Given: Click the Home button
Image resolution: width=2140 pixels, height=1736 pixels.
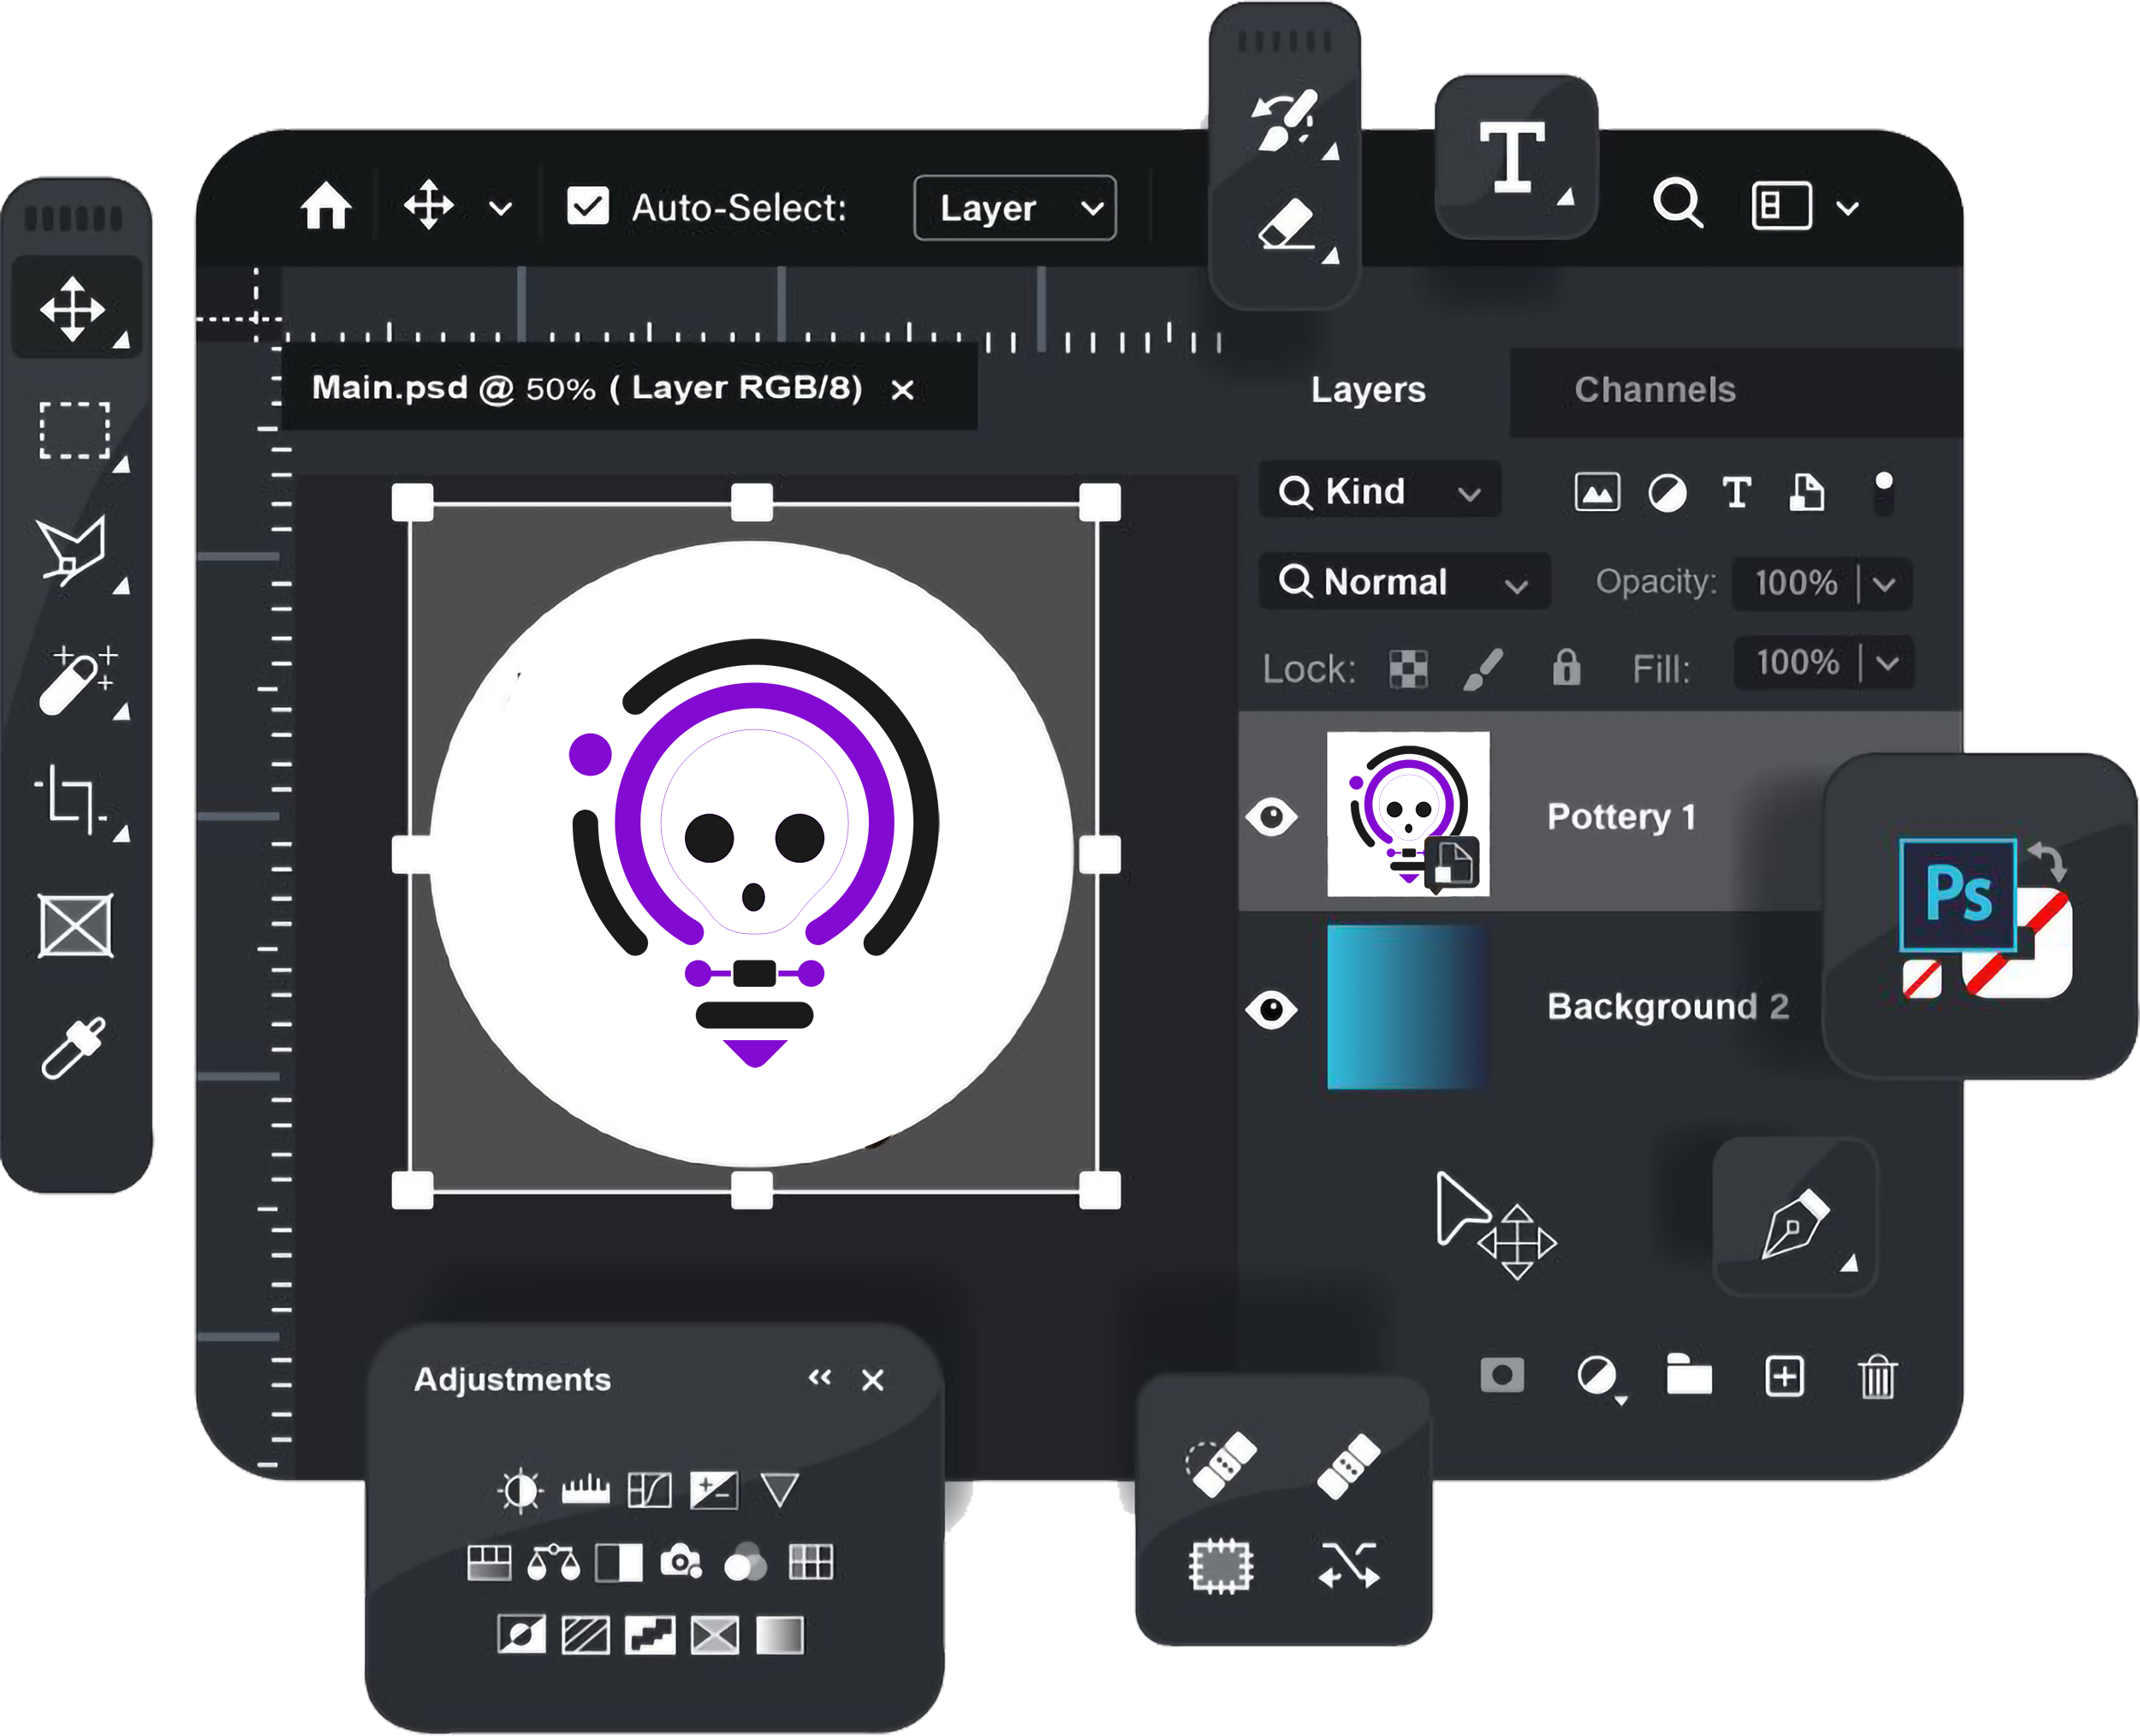Looking at the screenshot, I should (x=326, y=207).
